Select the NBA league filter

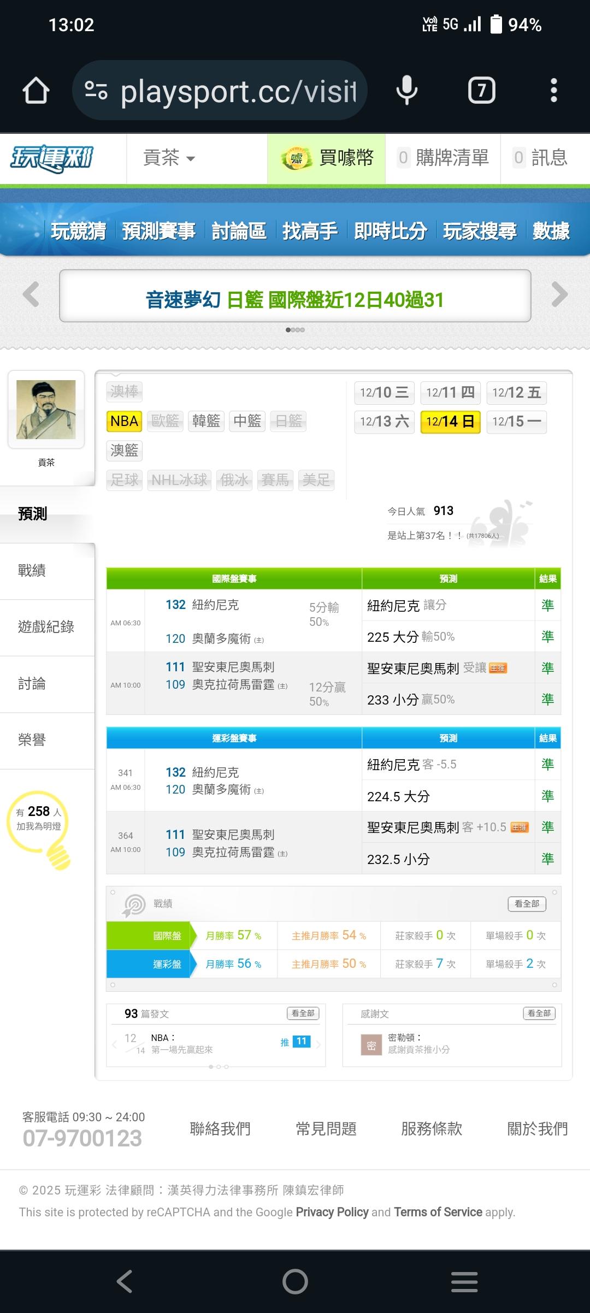[124, 421]
